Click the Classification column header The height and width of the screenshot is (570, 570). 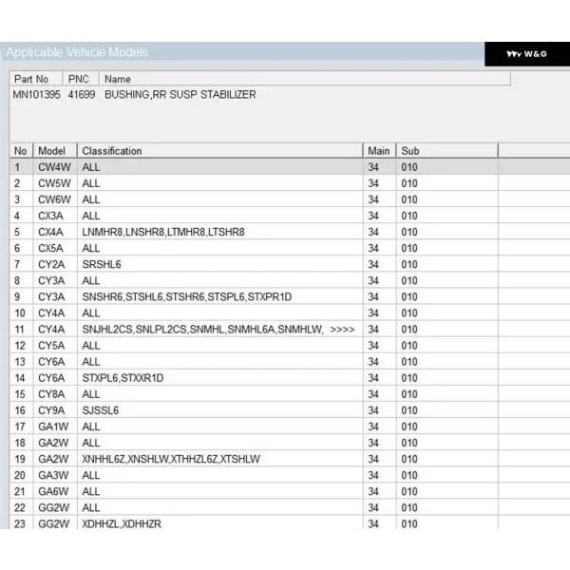112,151
